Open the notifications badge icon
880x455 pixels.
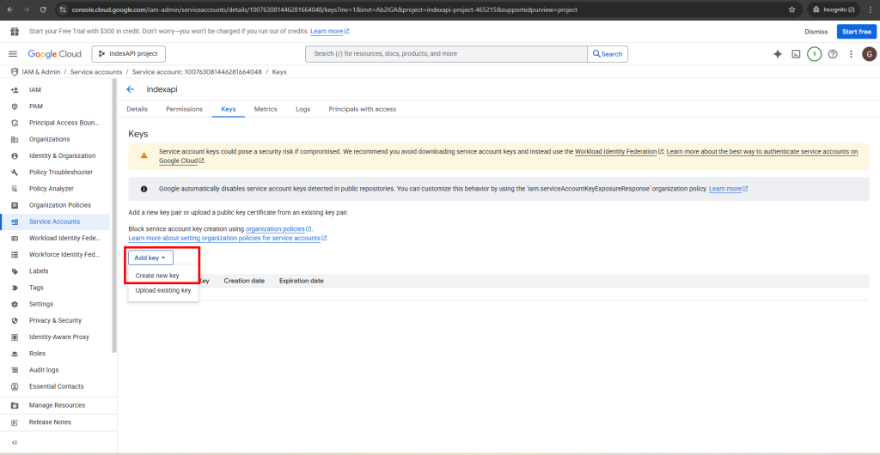[814, 54]
